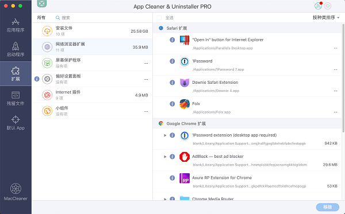The width and height of the screenshot is (345, 214).
Task: Click the Downie Safari Extension icon
Action: [x=185, y=83]
